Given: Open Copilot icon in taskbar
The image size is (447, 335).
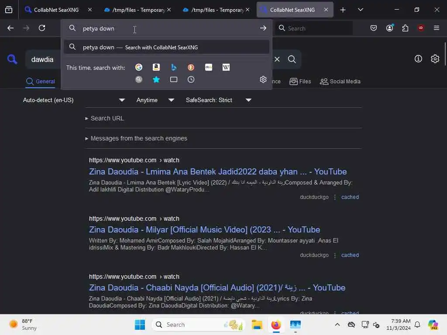Looking at the screenshot, I should click(433, 325).
